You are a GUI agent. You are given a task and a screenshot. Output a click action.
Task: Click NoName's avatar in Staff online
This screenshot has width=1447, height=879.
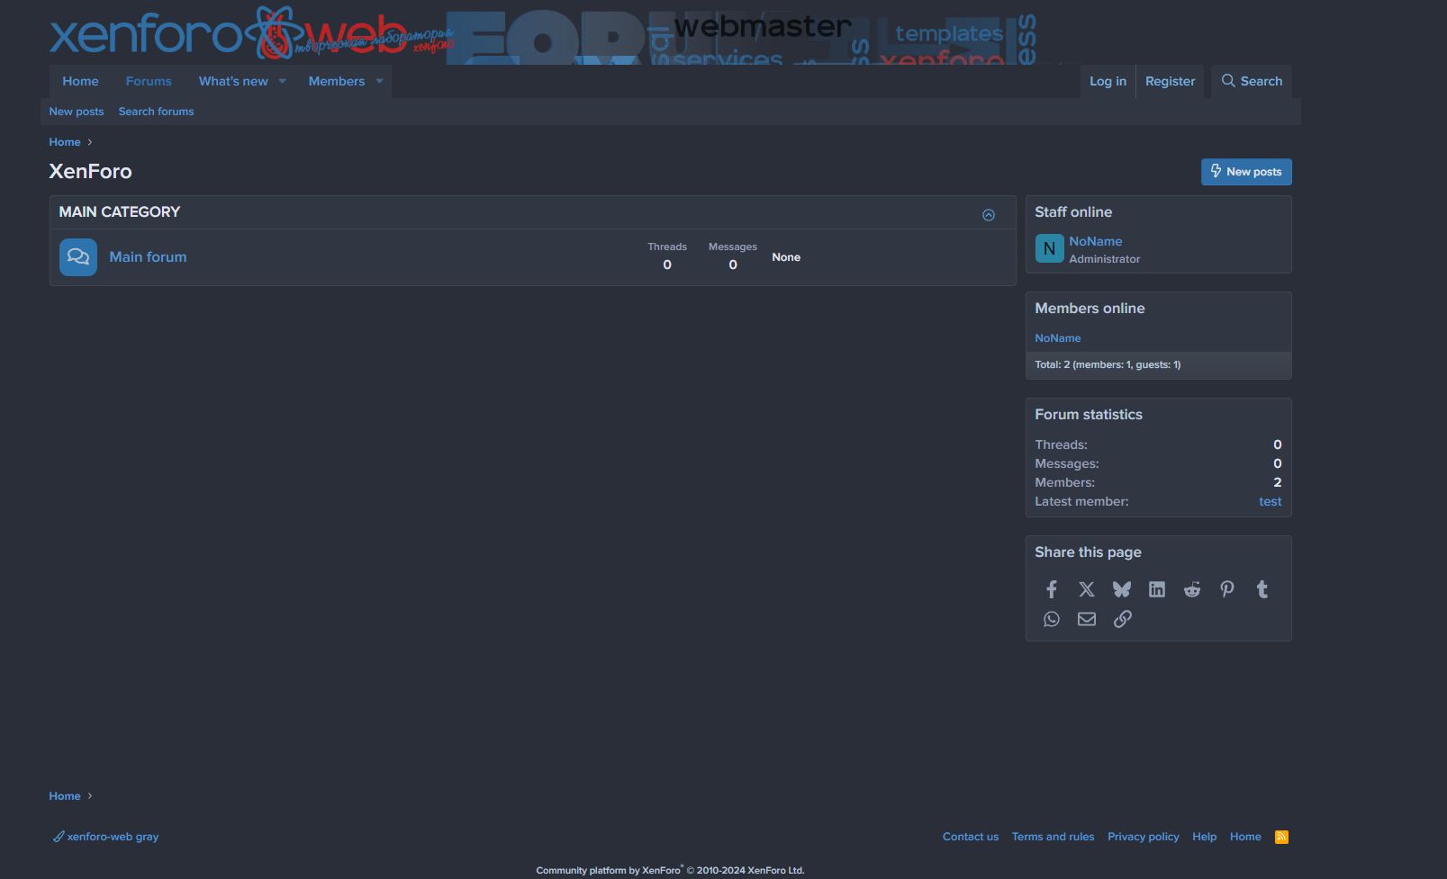(1049, 248)
